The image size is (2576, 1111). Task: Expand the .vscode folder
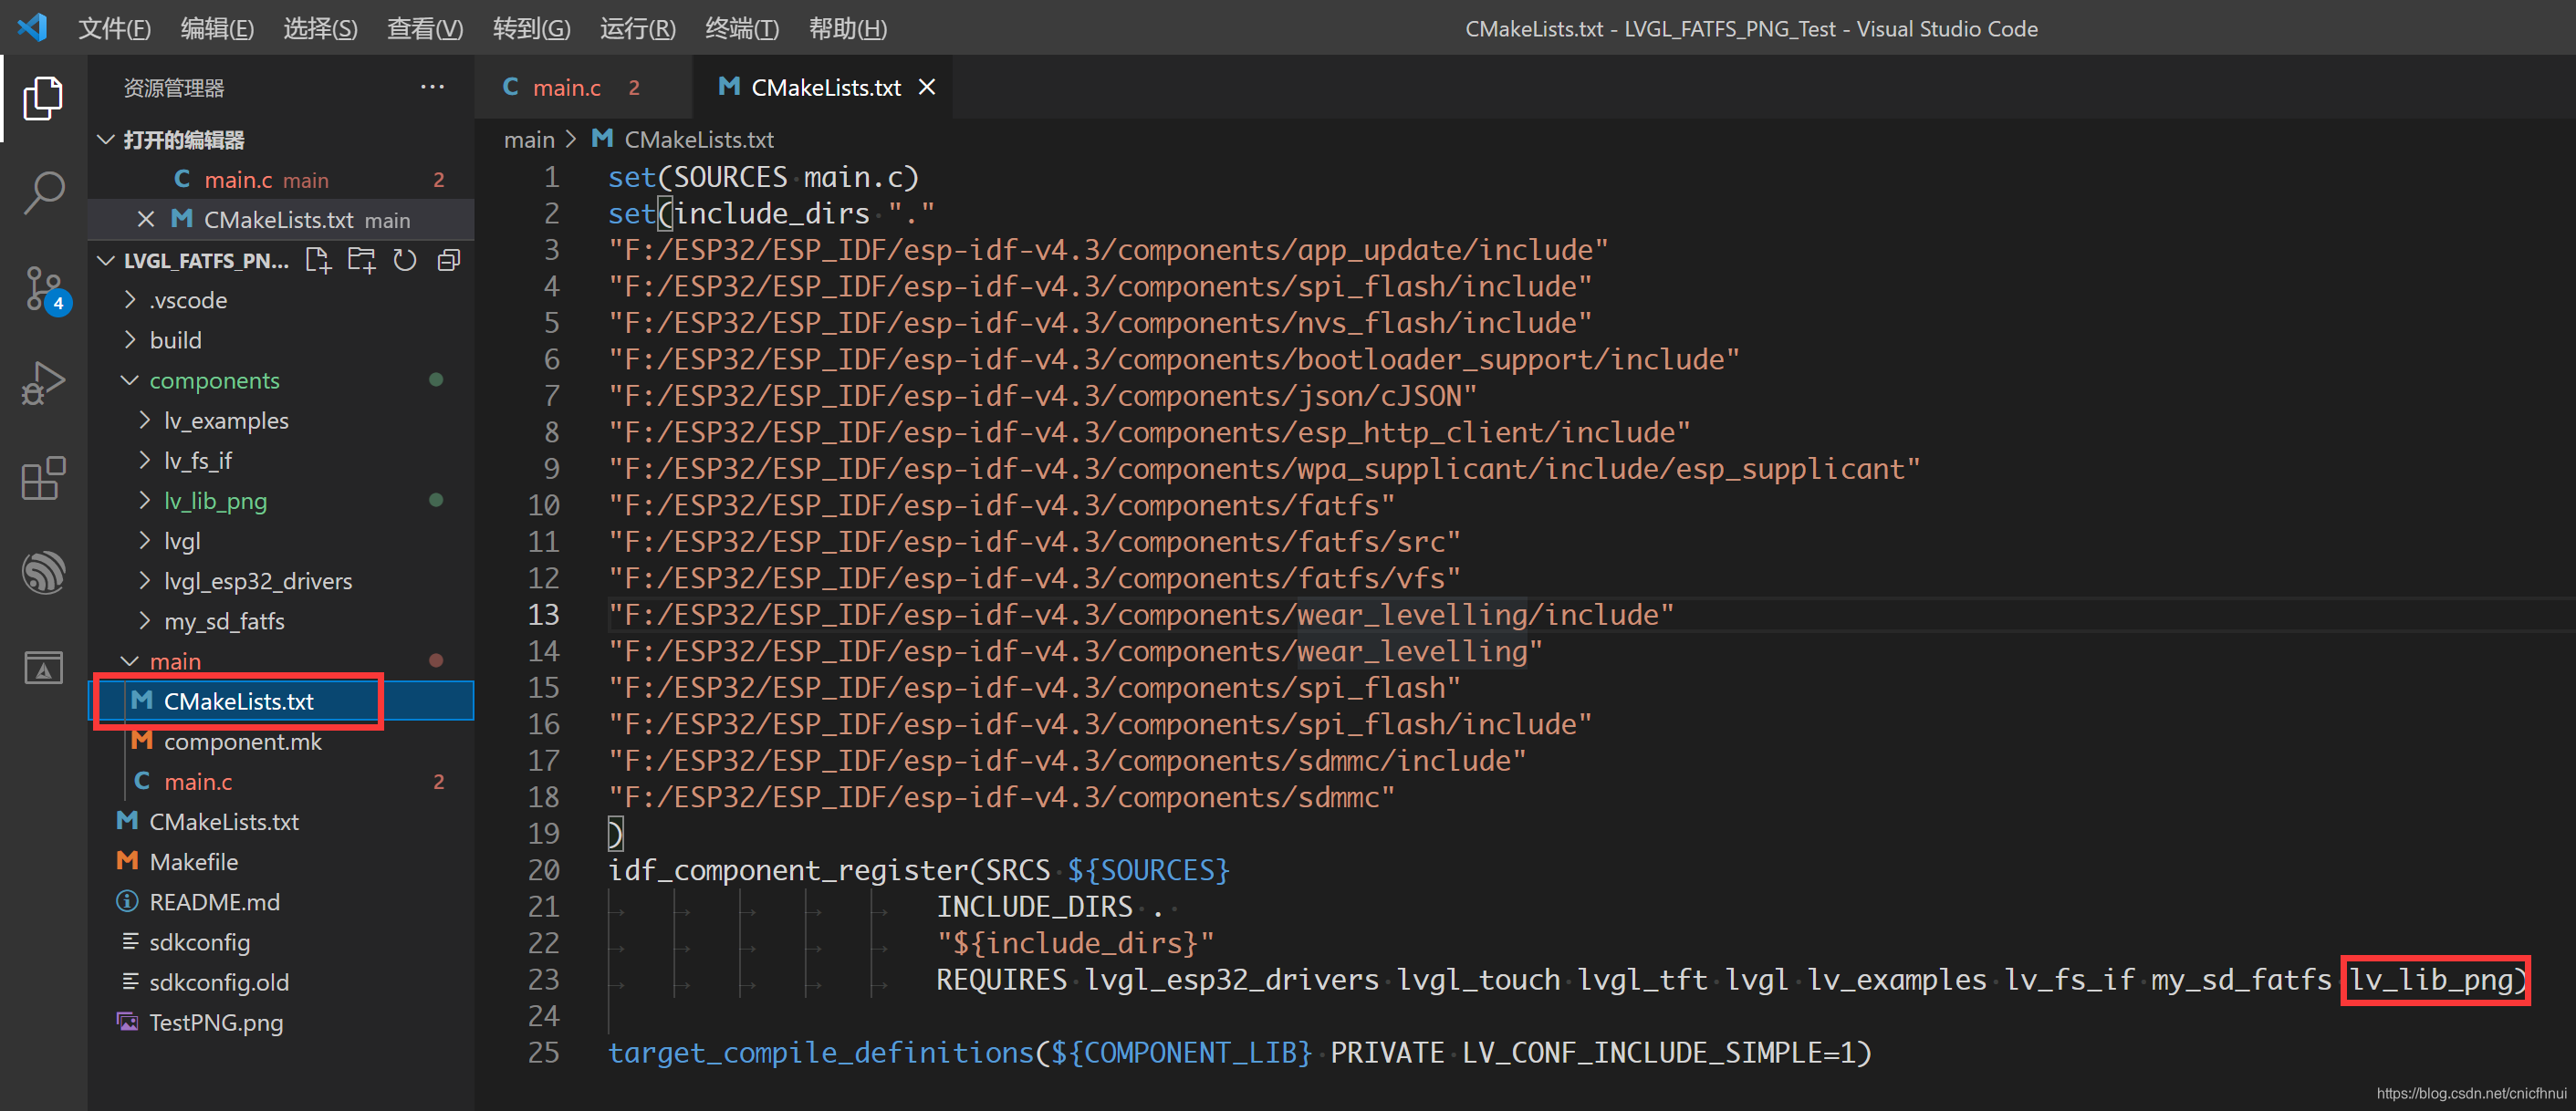(x=129, y=300)
